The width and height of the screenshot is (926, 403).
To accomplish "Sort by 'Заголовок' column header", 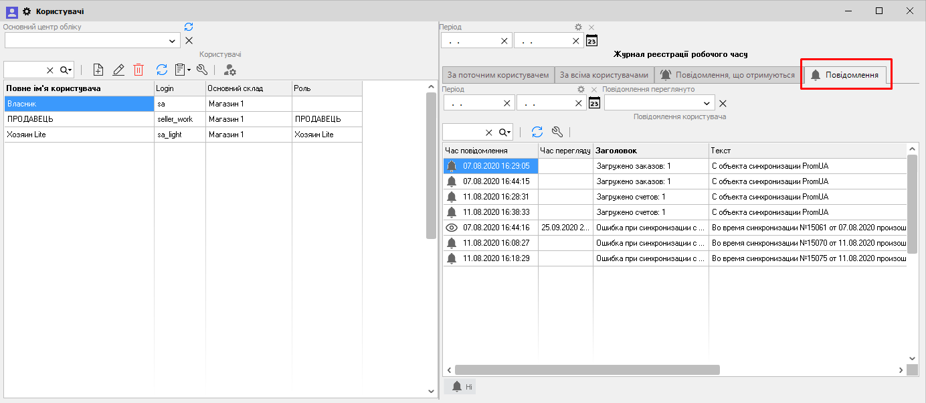I will pyautogui.click(x=650, y=151).
